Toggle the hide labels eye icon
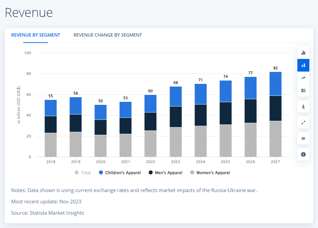Screen dimensions: 318x228 point(303,138)
